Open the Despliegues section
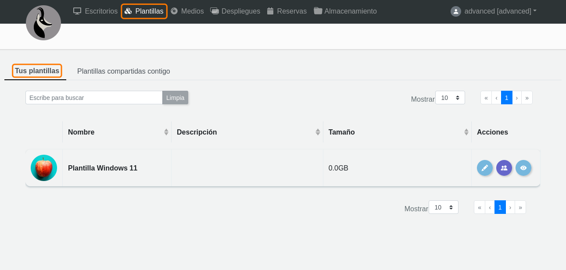 point(235,11)
